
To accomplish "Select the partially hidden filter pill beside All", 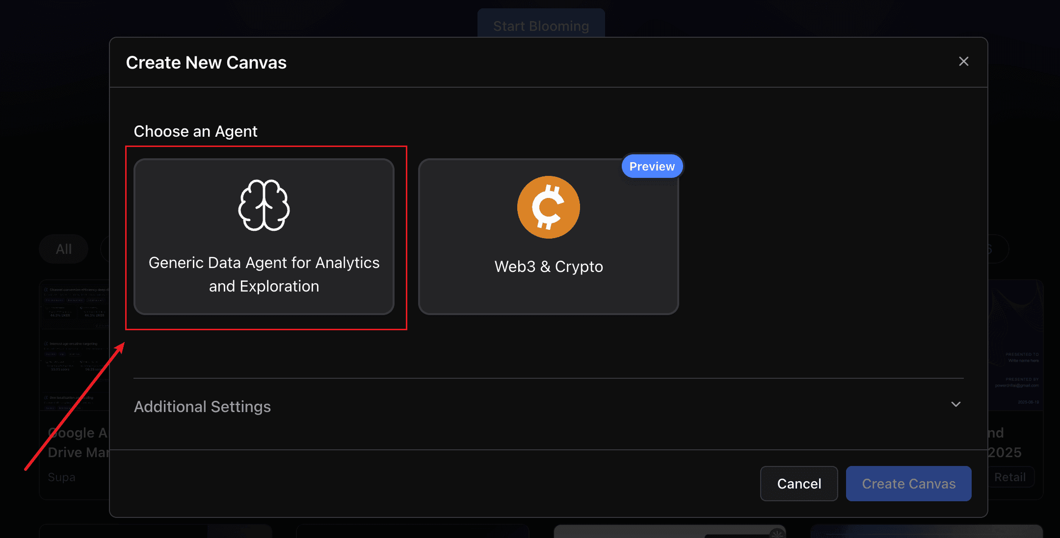I will coord(105,249).
